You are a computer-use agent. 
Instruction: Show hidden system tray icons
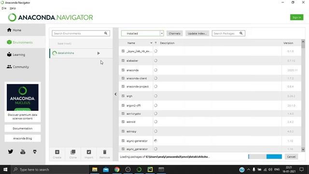tap(249, 170)
